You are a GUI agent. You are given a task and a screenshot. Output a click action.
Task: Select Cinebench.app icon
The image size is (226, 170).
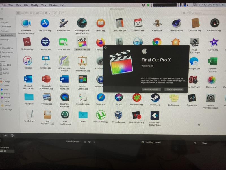[176, 23]
